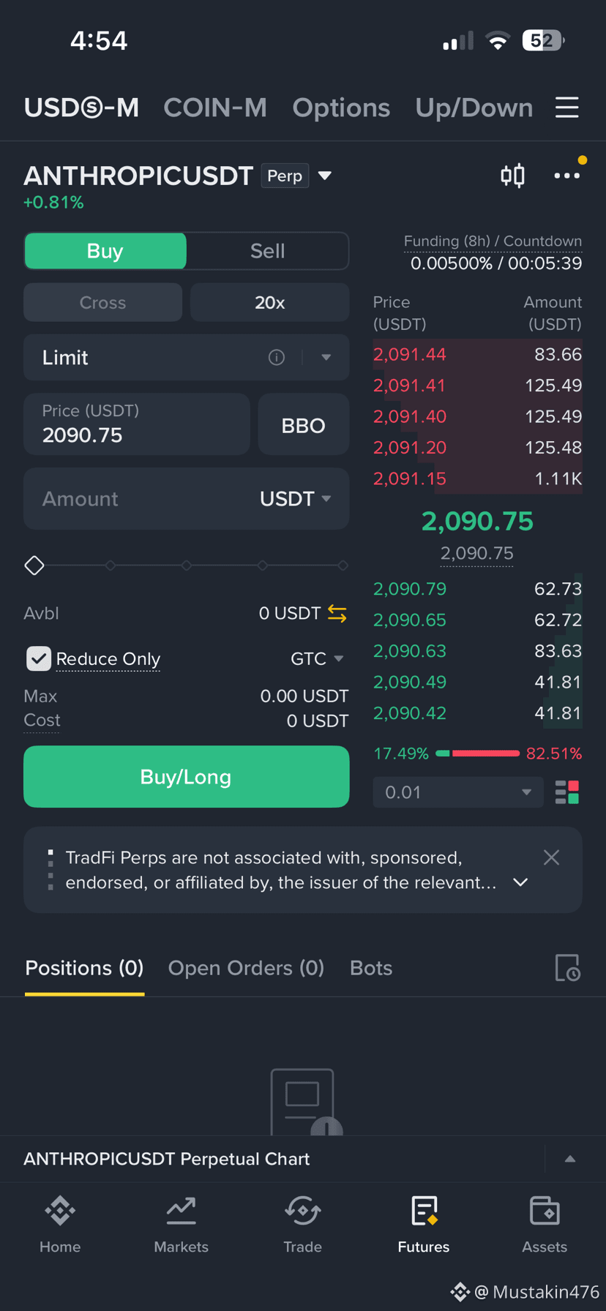Expand the 0.01 price precision dropdown
The height and width of the screenshot is (1311, 606).
[x=458, y=792]
